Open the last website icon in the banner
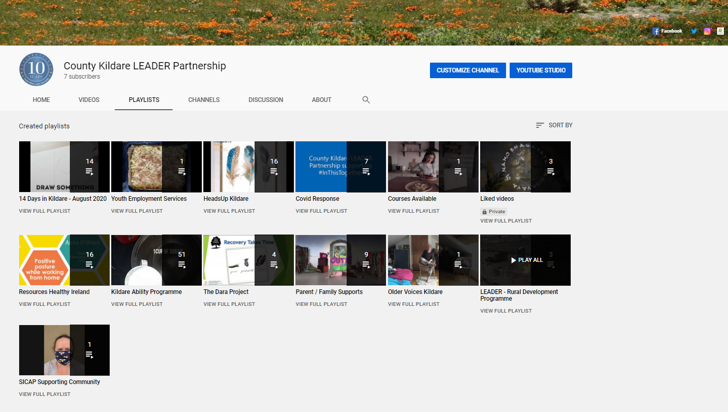 pyautogui.click(x=720, y=31)
